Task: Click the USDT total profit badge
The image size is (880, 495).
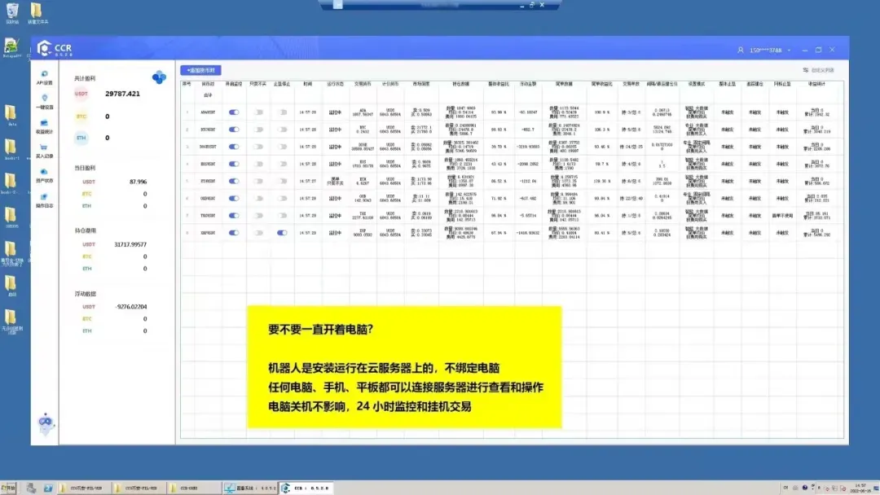Action: (x=81, y=94)
